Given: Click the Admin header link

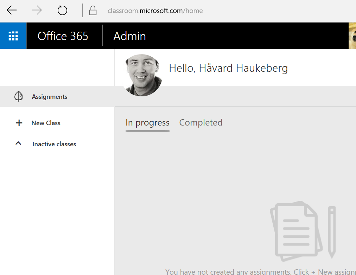Looking at the screenshot, I should point(129,36).
